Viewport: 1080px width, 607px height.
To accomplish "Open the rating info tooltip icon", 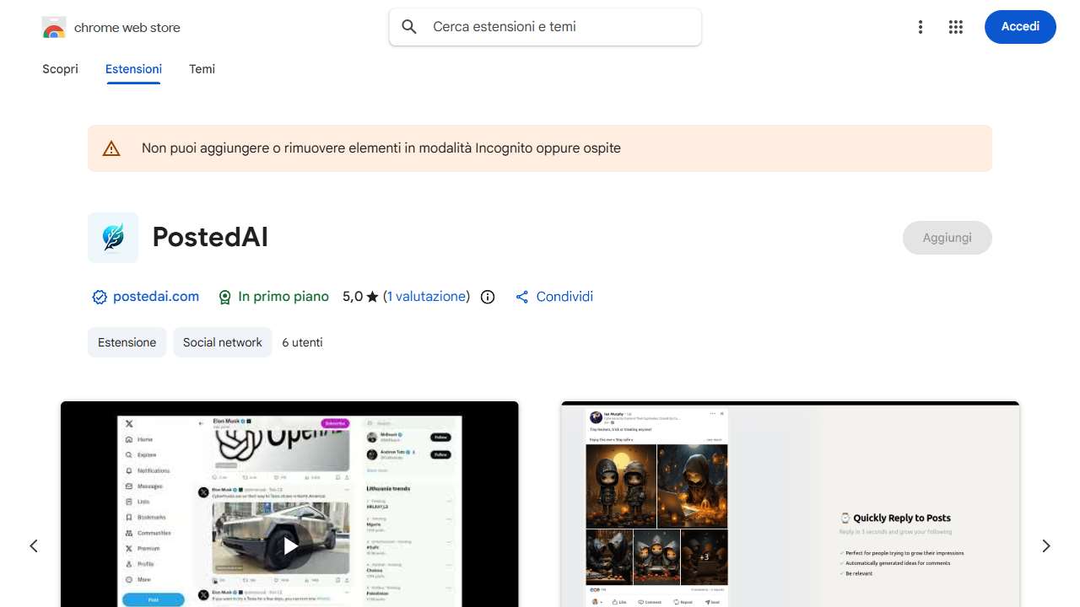I will click(x=487, y=297).
